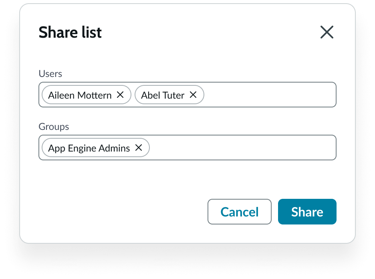Click the Share list dialog title
Viewport: 375px width, 279px height.
coord(70,32)
